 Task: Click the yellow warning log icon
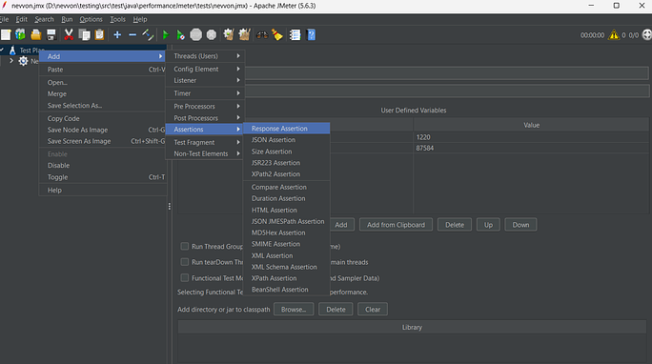click(614, 35)
